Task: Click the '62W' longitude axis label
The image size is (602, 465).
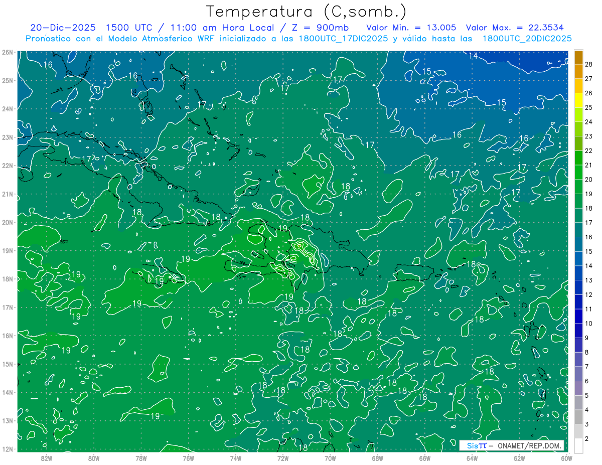Action: pyautogui.click(x=519, y=458)
